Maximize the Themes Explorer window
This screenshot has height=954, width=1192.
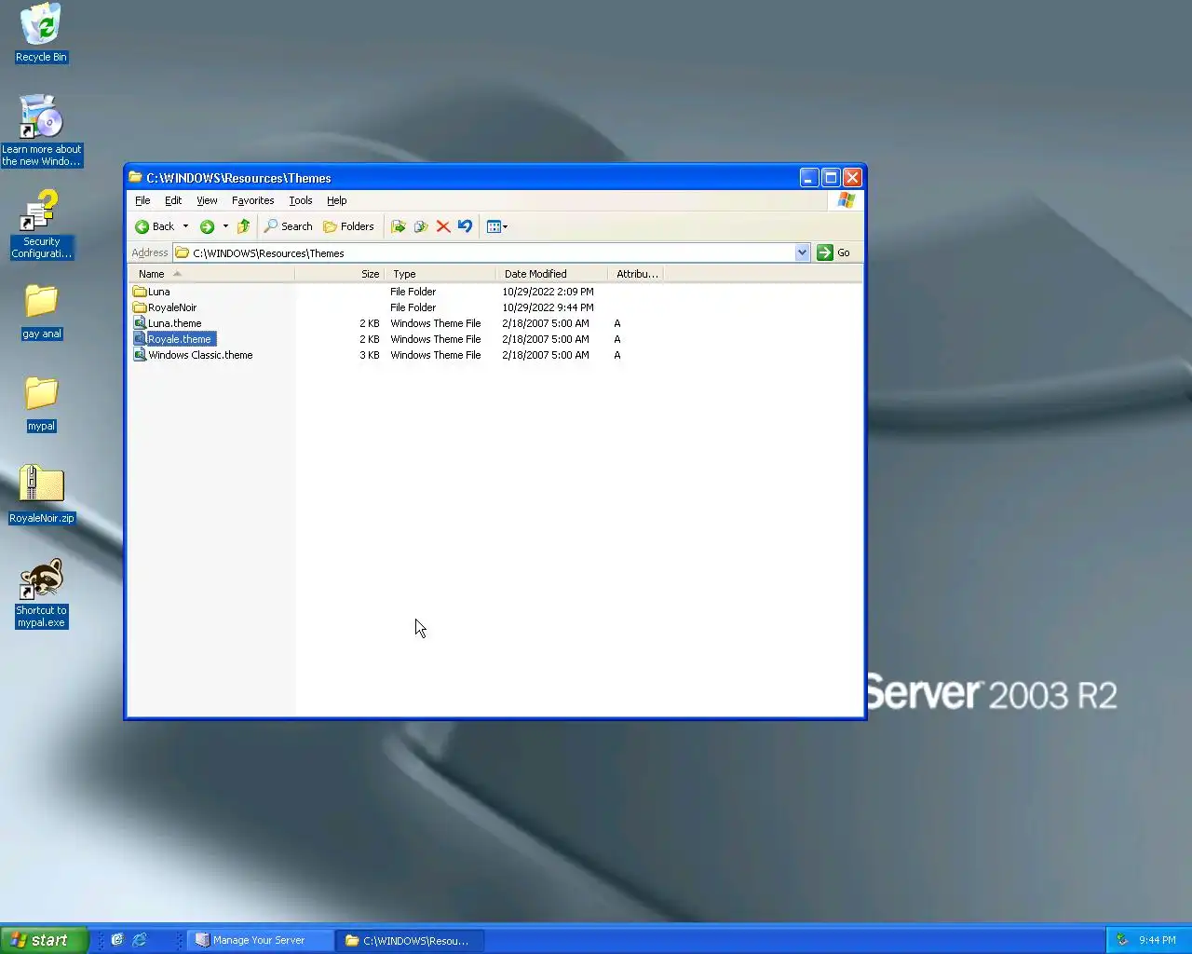pos(831,177)
